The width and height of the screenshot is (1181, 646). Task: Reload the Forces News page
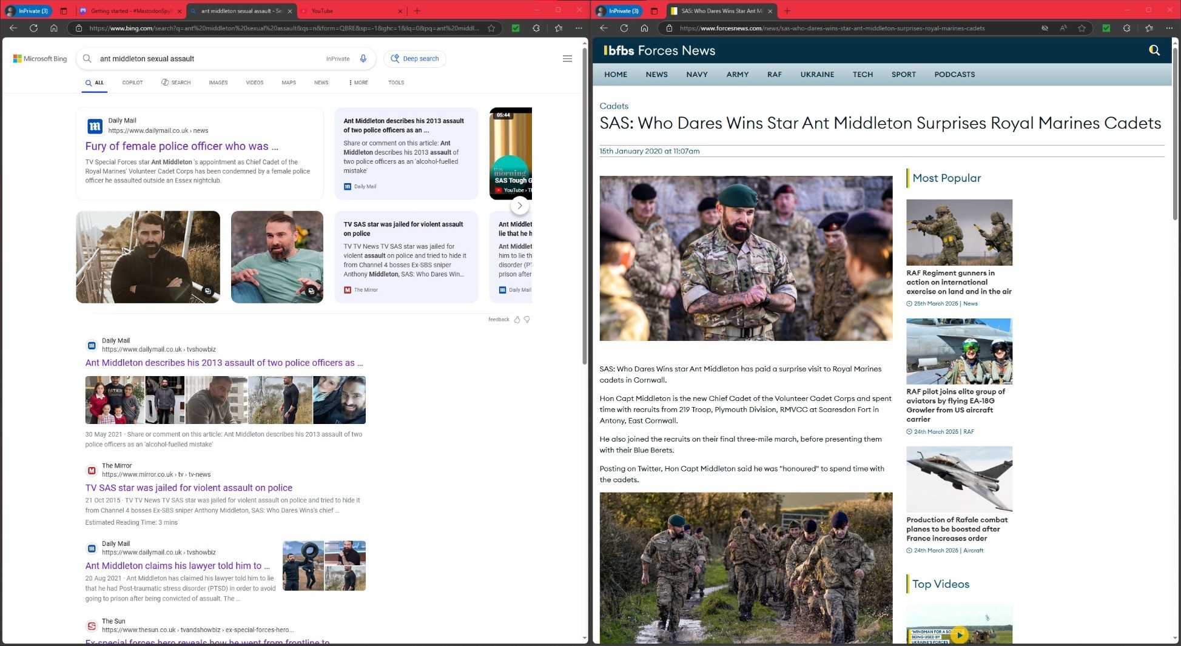point(624,28)
